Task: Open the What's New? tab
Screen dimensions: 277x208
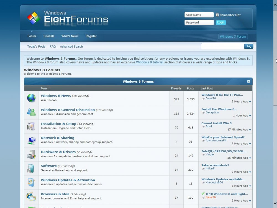Action: pyautogui.click(x=70, y=36)
